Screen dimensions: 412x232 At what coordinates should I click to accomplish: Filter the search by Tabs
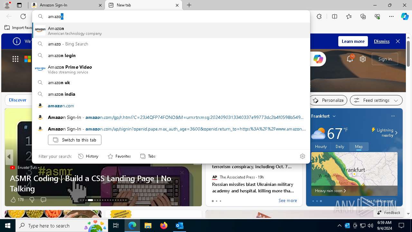pyautogui.click(x=148, y=156)
